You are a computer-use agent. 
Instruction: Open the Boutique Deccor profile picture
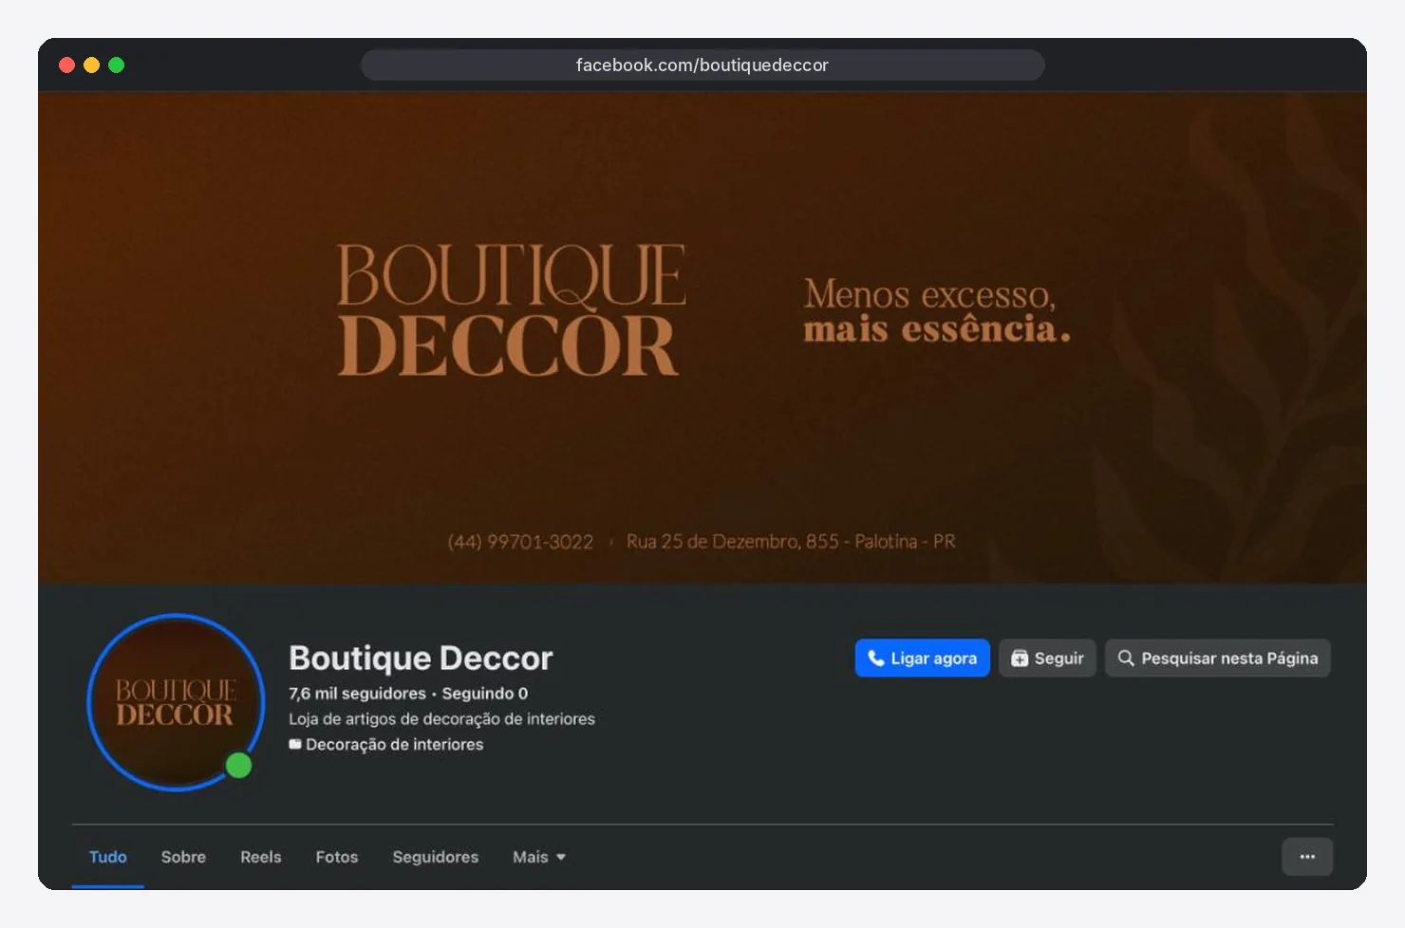(x=176, y=702)
